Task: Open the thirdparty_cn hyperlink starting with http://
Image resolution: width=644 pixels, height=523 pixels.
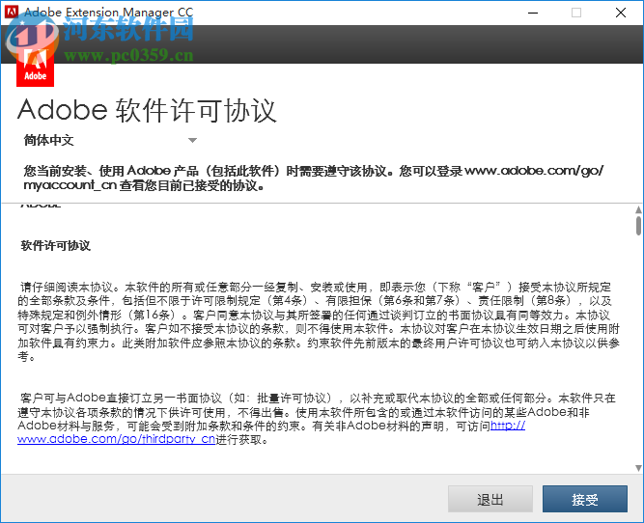Action: [116, 439]
